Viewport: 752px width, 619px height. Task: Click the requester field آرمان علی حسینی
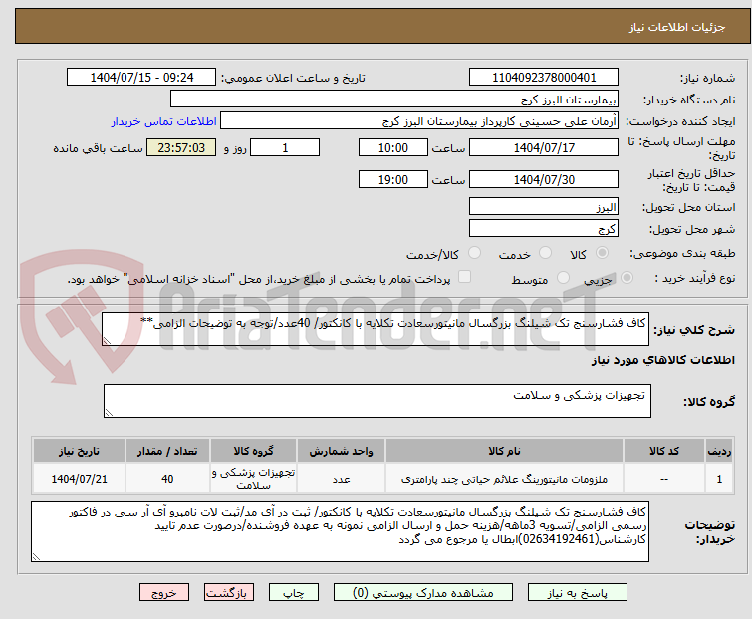point(419,121)
